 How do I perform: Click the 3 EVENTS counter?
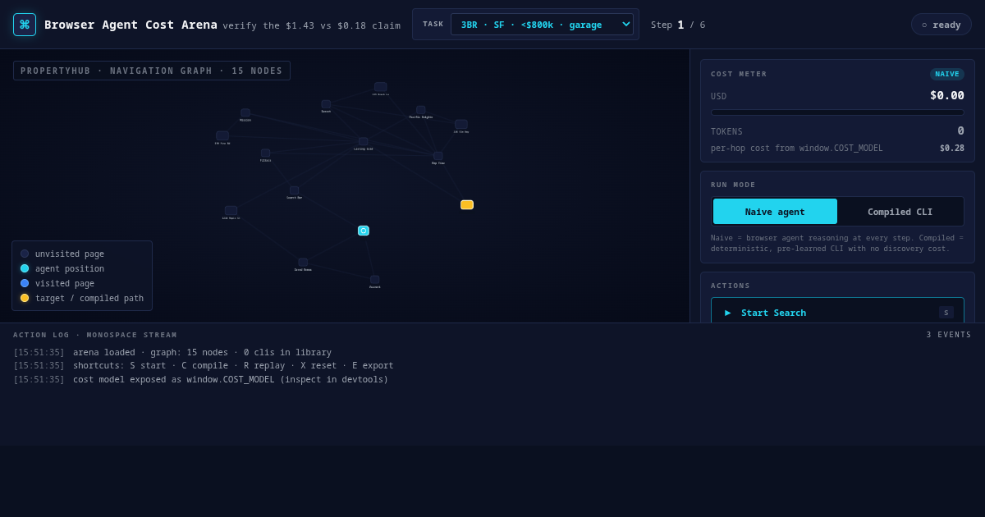[x=949, y=335]
